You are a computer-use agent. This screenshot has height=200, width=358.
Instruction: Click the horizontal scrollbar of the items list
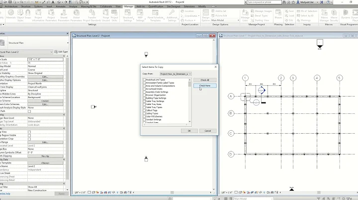tap(165, 125)
